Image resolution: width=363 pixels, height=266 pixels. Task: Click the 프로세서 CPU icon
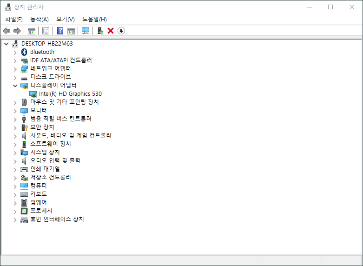click(24, 211)
